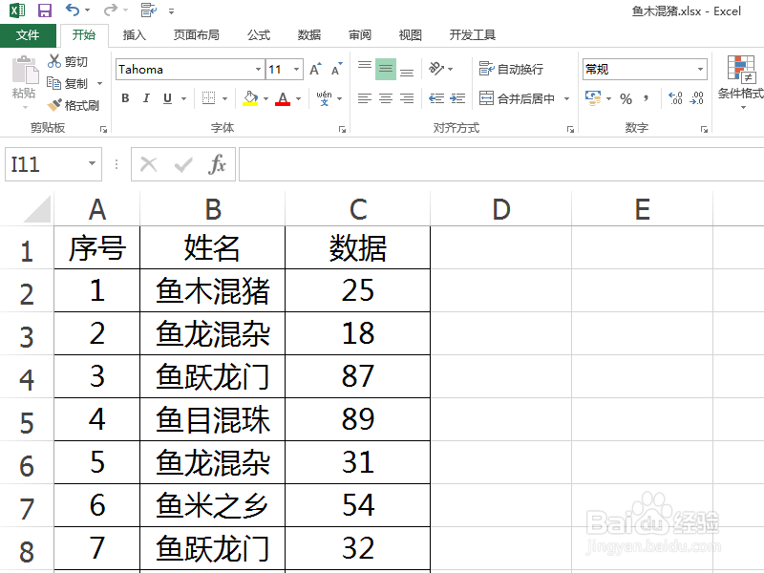Decrease decimal places
Viewport: 764px width, 573px height.
click(x=697, y=98)
